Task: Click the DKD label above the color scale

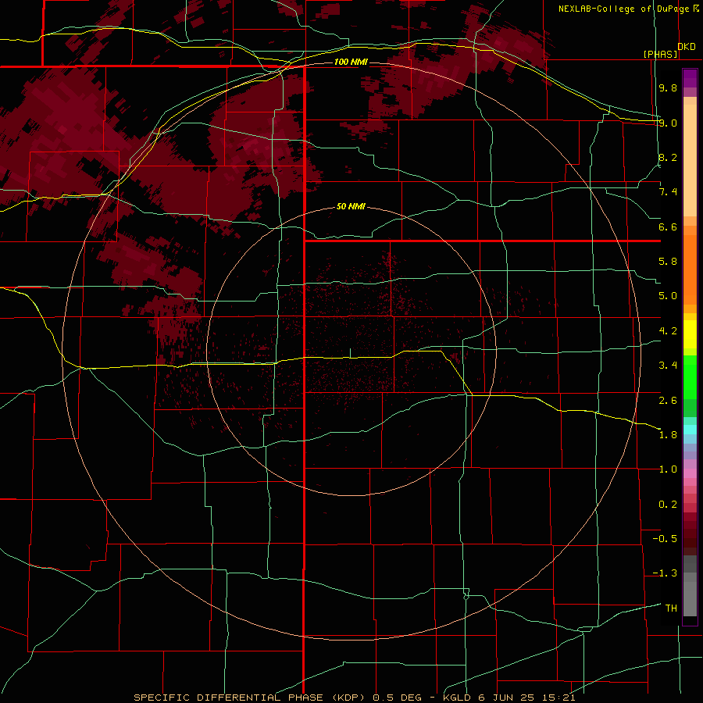Action: tap(687, 47)
